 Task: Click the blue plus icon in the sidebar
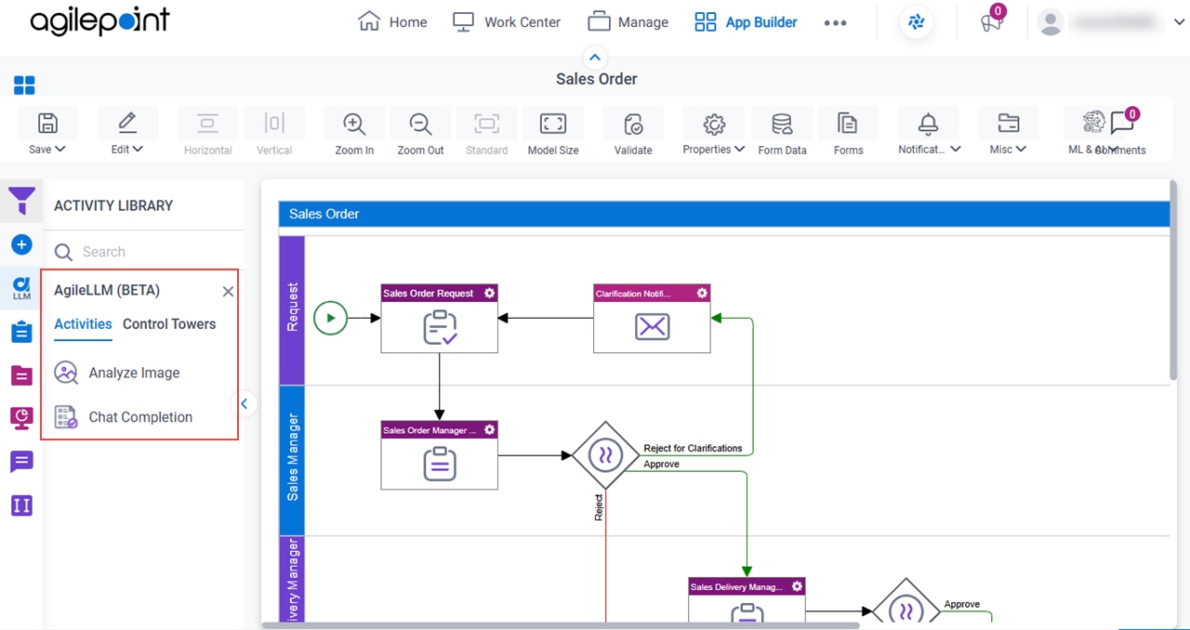(x=21, y=244)
